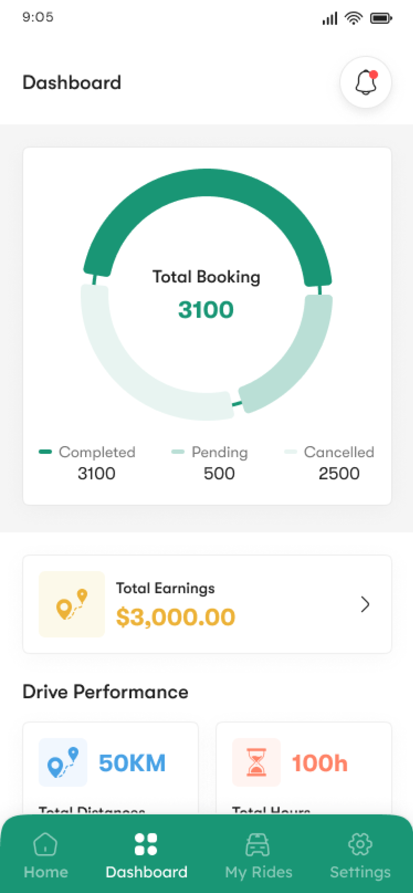This screenshot has width=413, height=893.
Task: Tap the red hourglass hours icon
Action: 256,762
